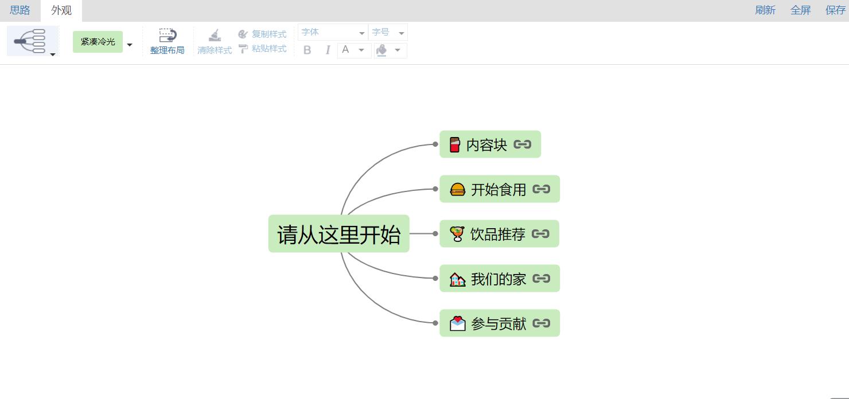Select the 外观 tab
849x399 pixels.
61,10
